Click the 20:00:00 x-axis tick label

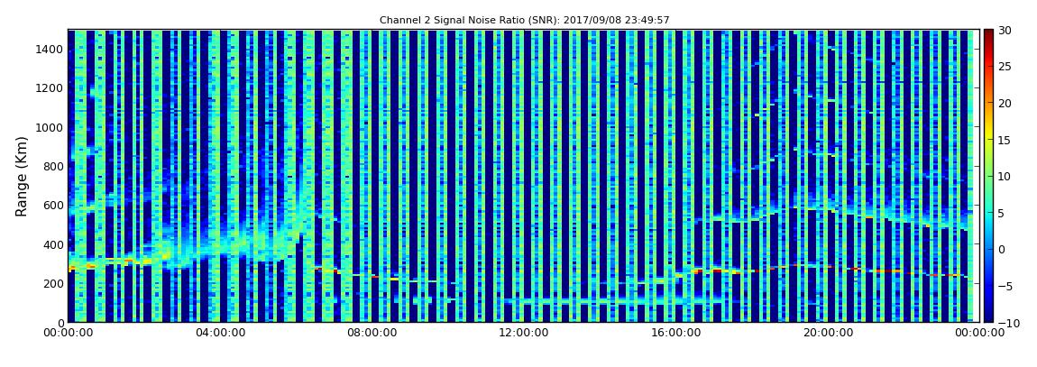pyautogui.click(x=827, y=334)
